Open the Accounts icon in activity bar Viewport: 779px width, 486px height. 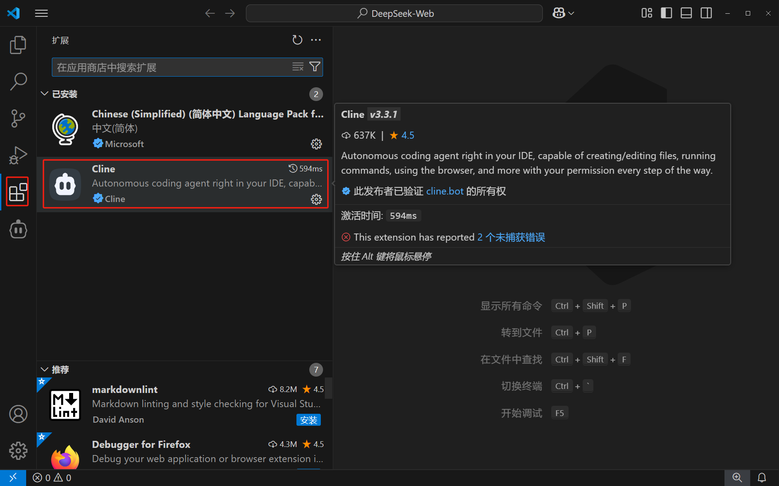pos(18,414)
